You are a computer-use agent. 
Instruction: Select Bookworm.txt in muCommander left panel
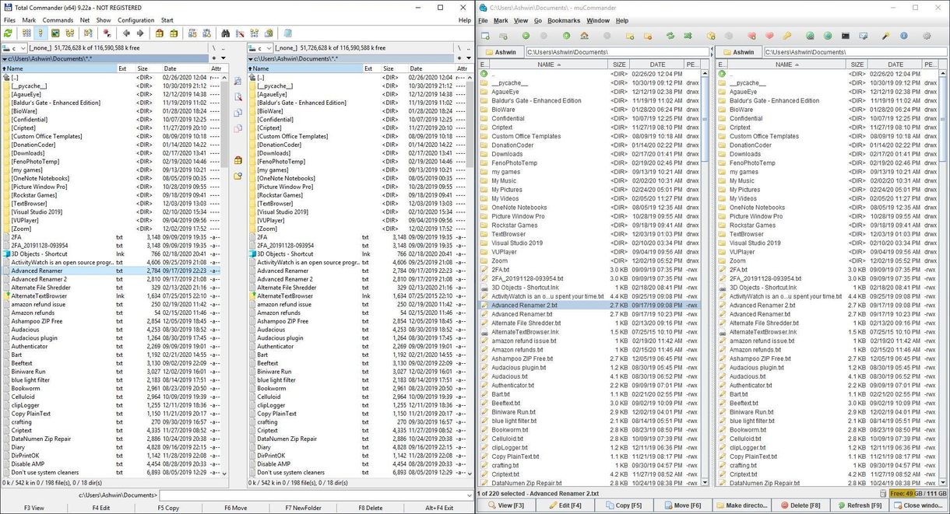tap(509, 430)
